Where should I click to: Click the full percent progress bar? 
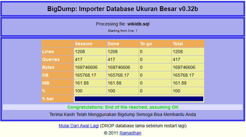point(139,99)
